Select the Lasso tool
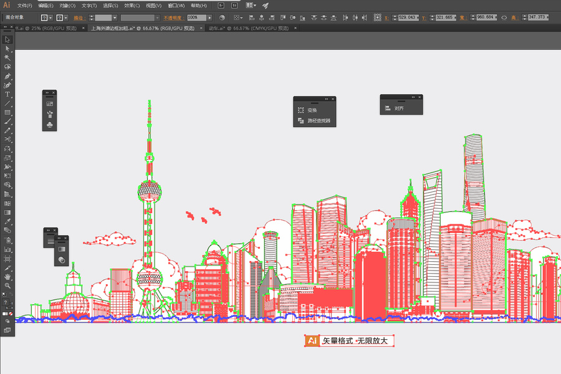The width and height of the screenshot is (561, 374). tap(7, 67)
